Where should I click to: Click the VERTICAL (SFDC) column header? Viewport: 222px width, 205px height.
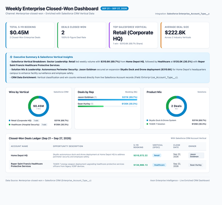pos(158,146)
